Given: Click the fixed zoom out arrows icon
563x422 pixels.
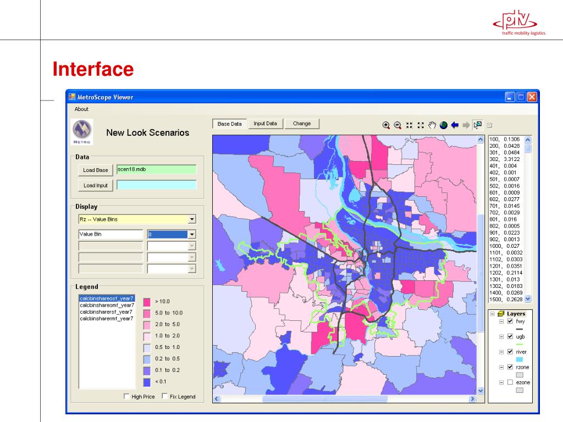Looking at the screenshot, I should 421,125.
